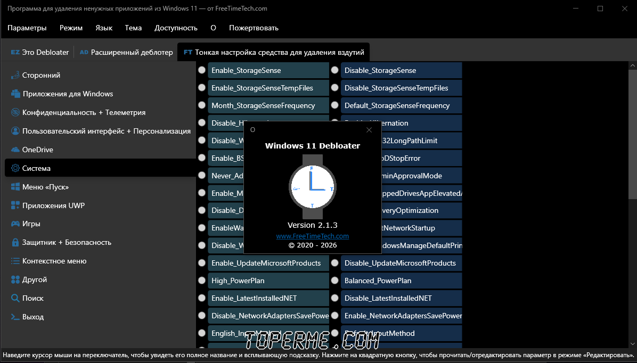The height and width of the screenshot is (363, 637).
Task: Click the Balanced_PowerPlan label button
Action: pos(402,280)
